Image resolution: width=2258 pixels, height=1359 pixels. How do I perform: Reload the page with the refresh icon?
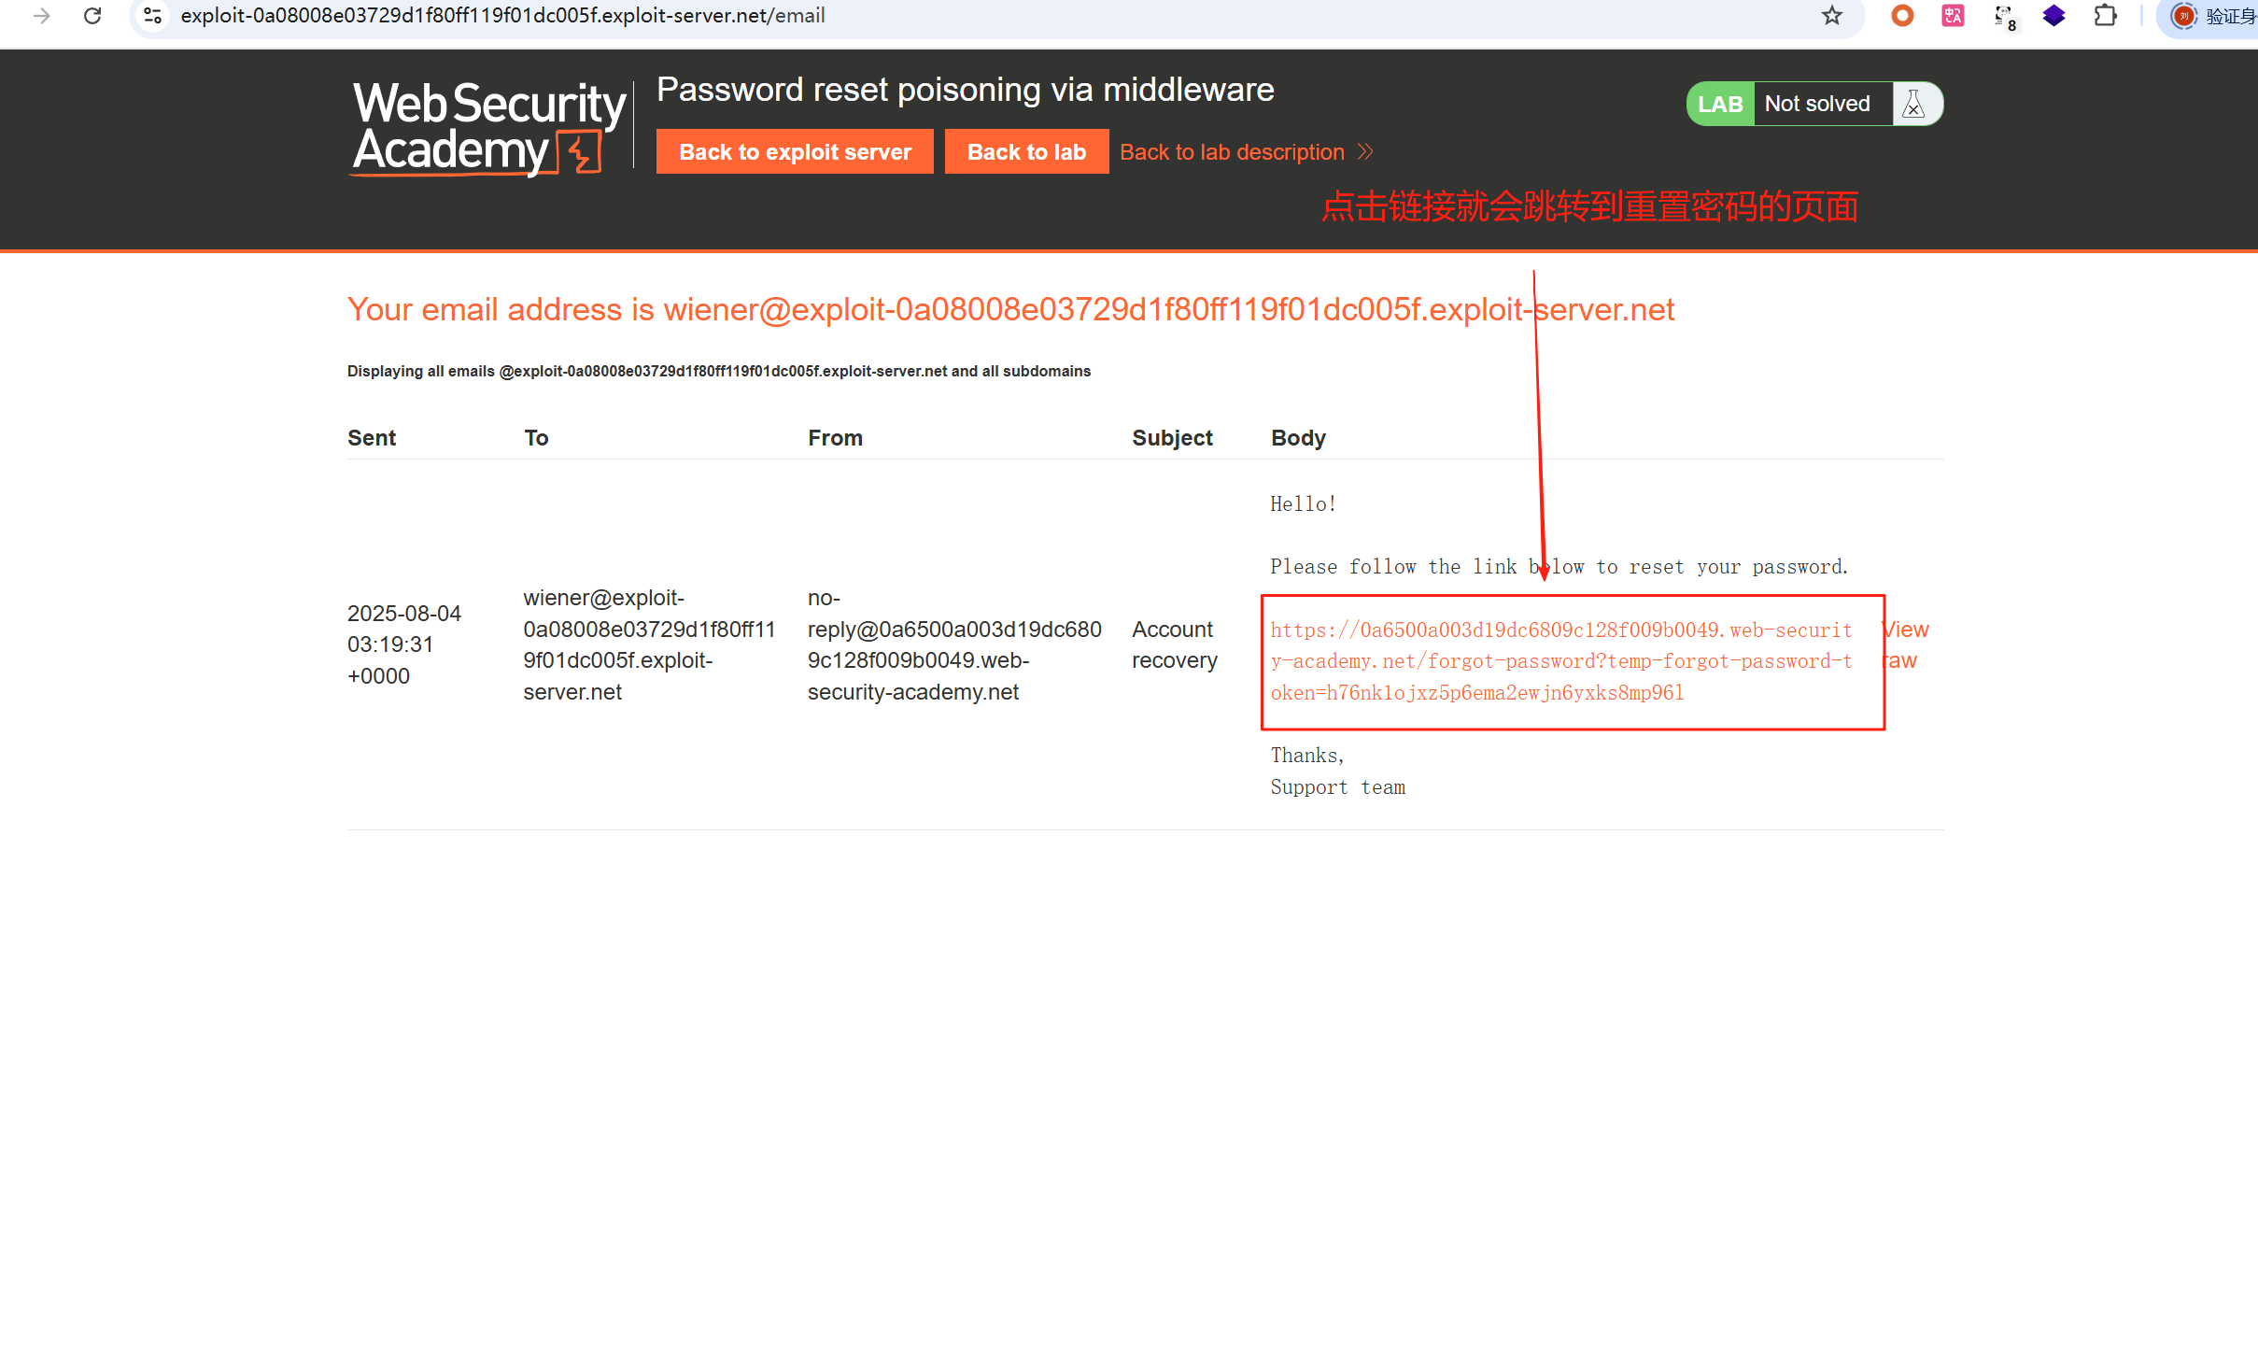(92, 16)
